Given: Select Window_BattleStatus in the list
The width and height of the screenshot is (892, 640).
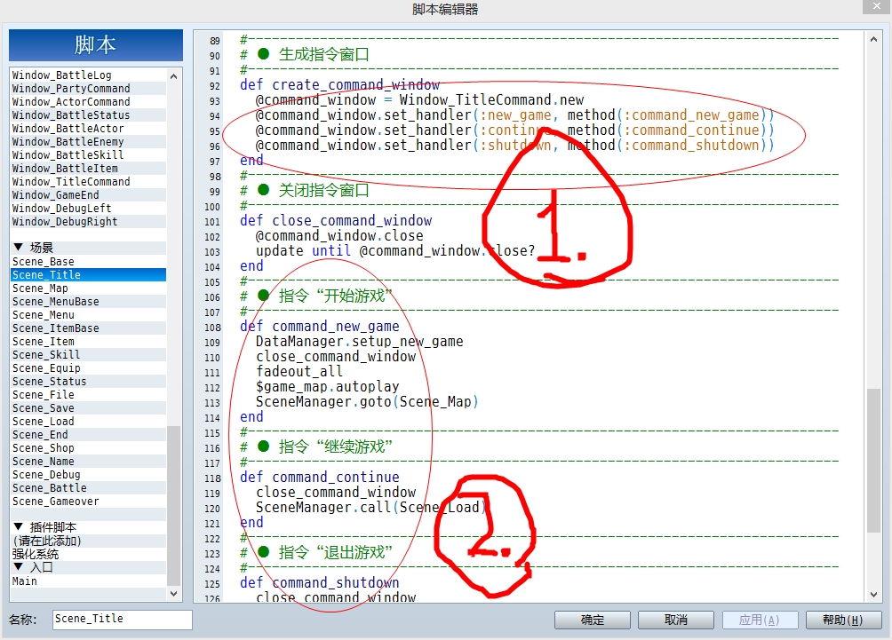Looking at the screenshot, I should pyautogui.click(x=89, y=115).
